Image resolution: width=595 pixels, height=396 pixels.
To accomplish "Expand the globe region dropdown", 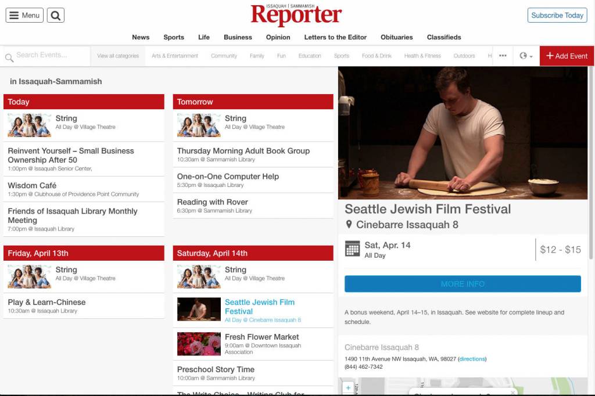I will (526, 56).
